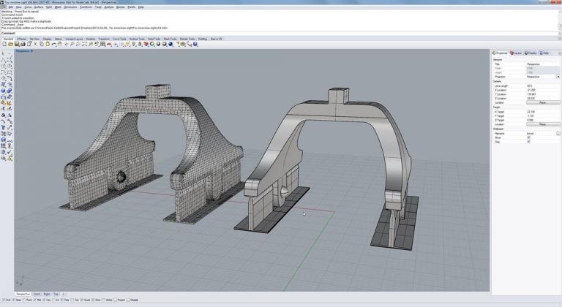Click the Lens Length value field

point(543,86)
